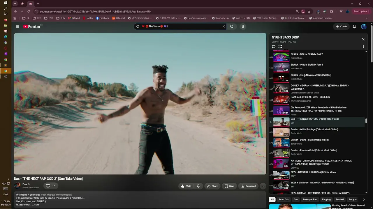The image size is (373, 209).
Task: Click the Create button
Action: pyautogui.click(x=341, y=26)
